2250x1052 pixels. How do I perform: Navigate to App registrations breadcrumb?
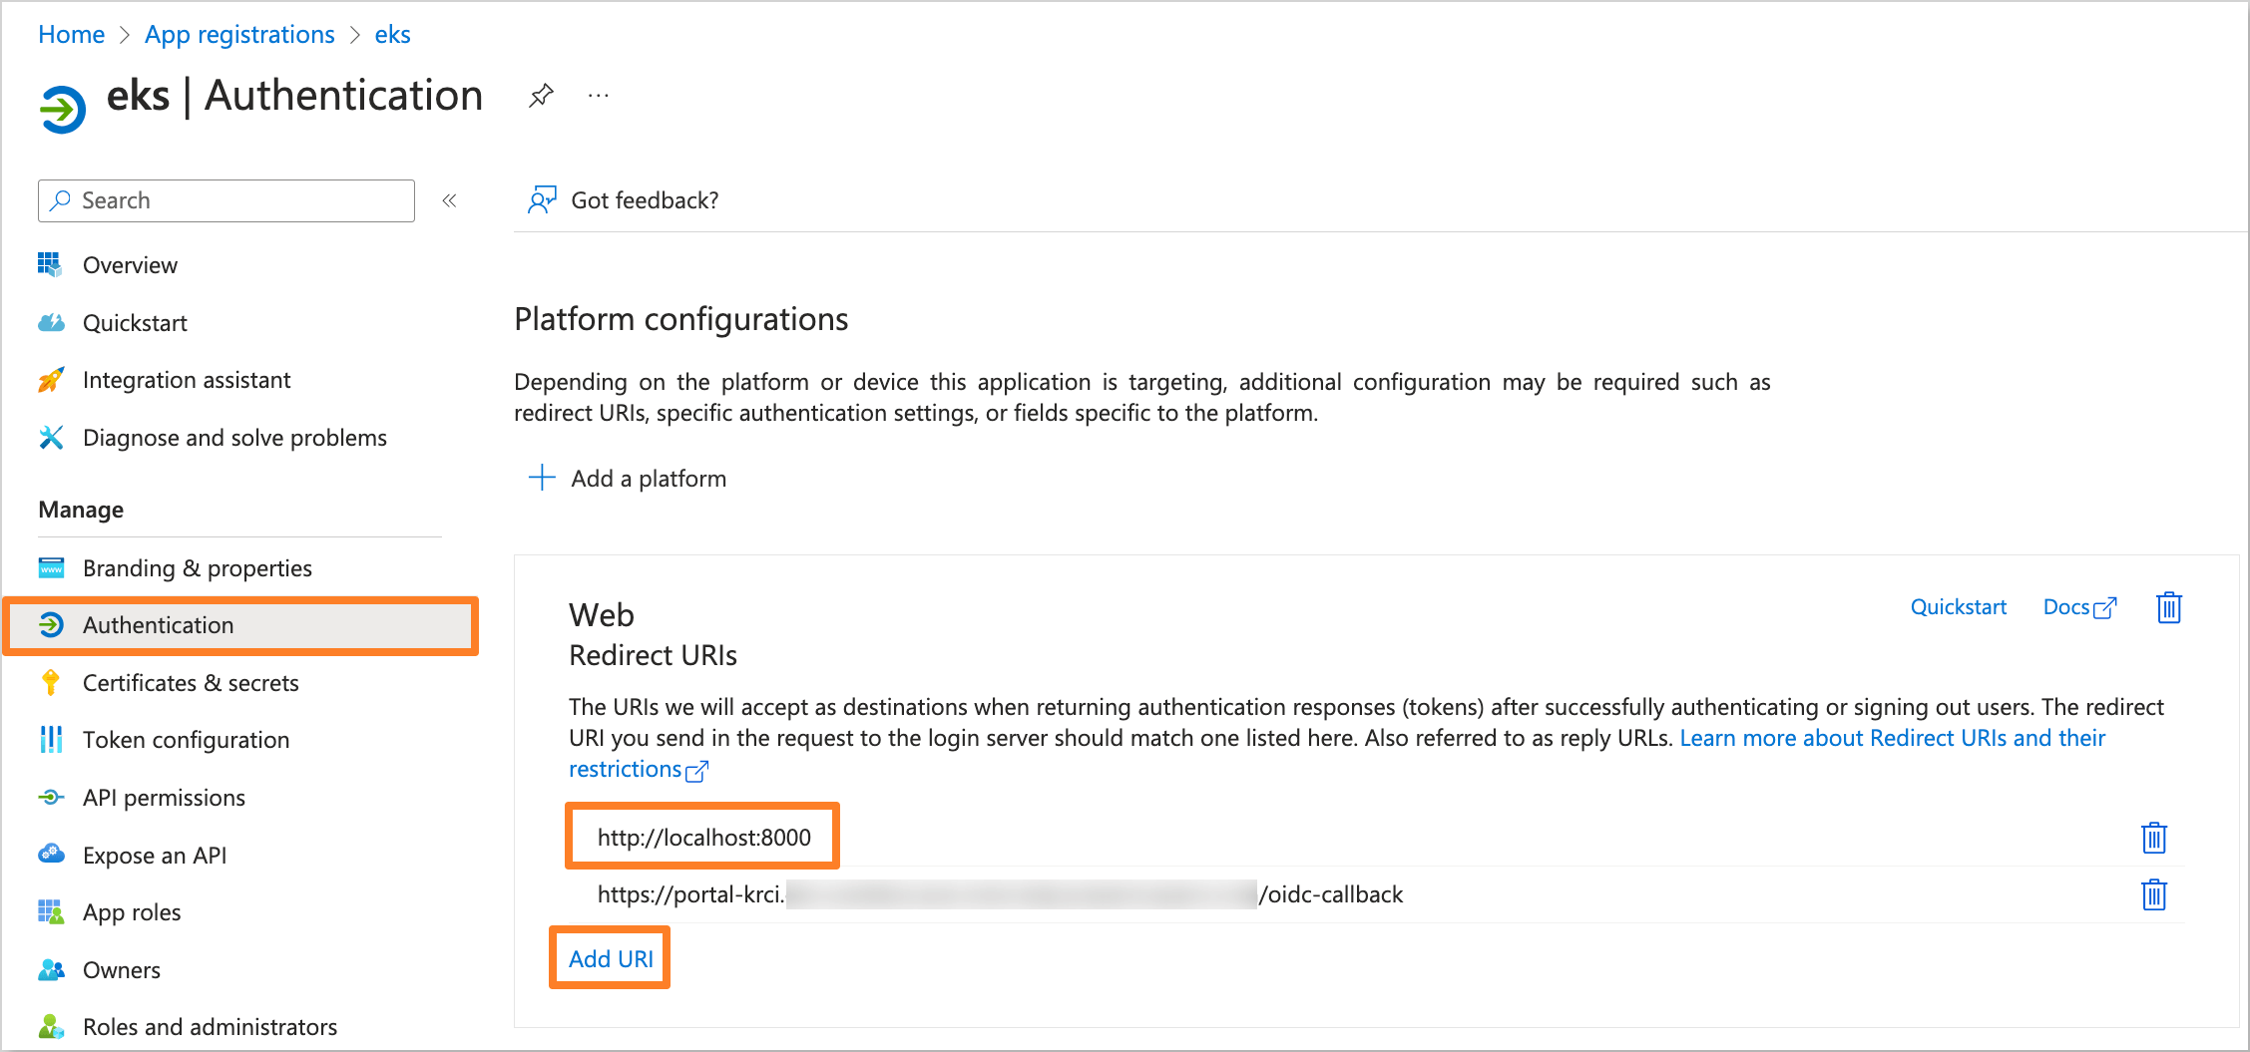coord(239,35)
